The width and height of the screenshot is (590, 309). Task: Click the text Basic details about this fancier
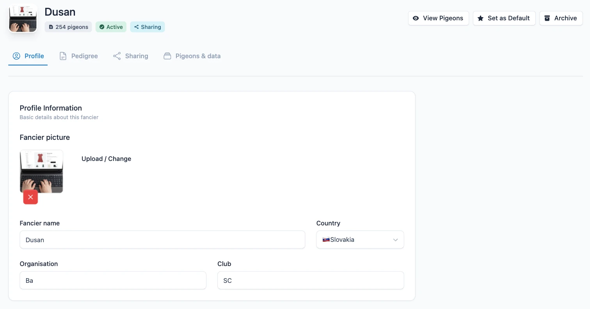pyautogui.click(x=59, y=117)
